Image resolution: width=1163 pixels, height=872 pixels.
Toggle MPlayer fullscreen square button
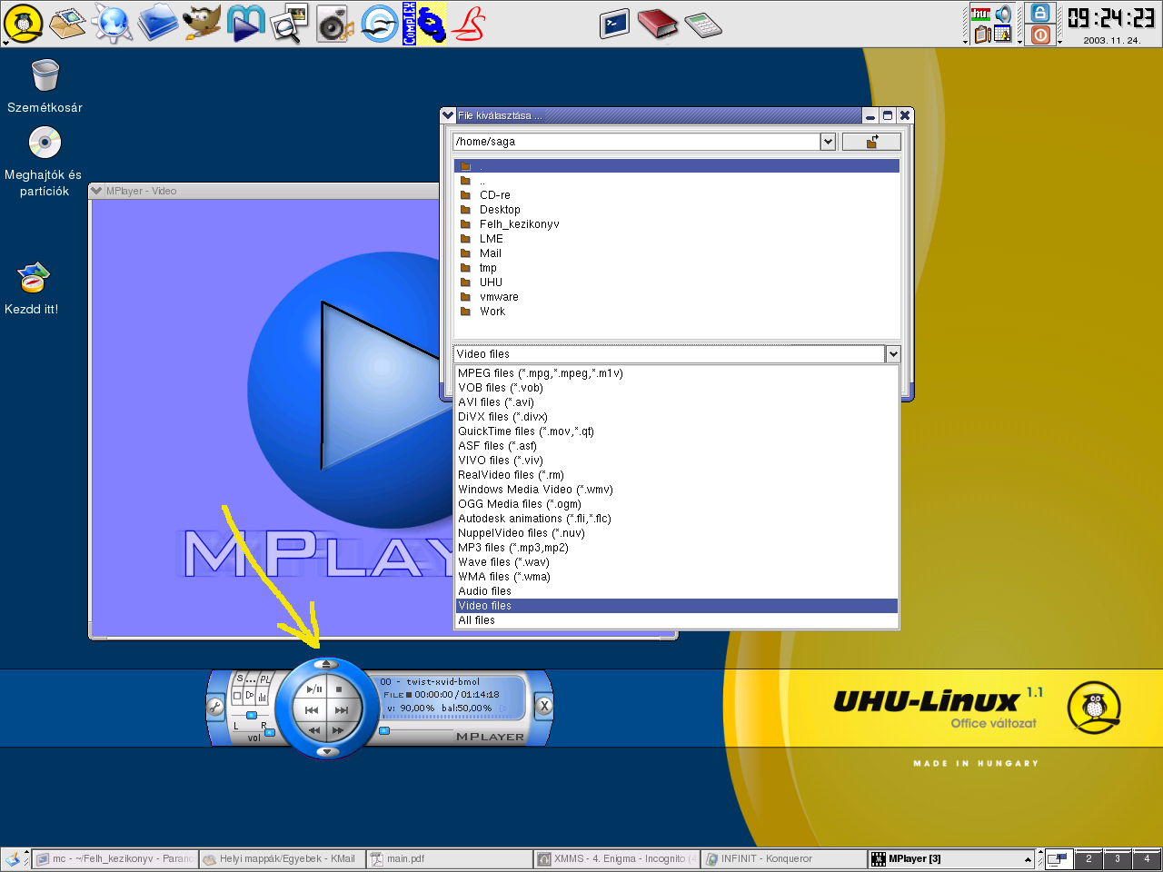click(237, 696)
